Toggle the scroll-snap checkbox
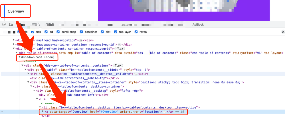Image resolution: width=285 pixels, height=119 pixels. [x=58, y=32]
